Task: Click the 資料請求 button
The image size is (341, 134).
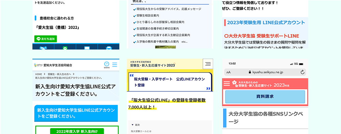Action: click(x=265, y=97)
